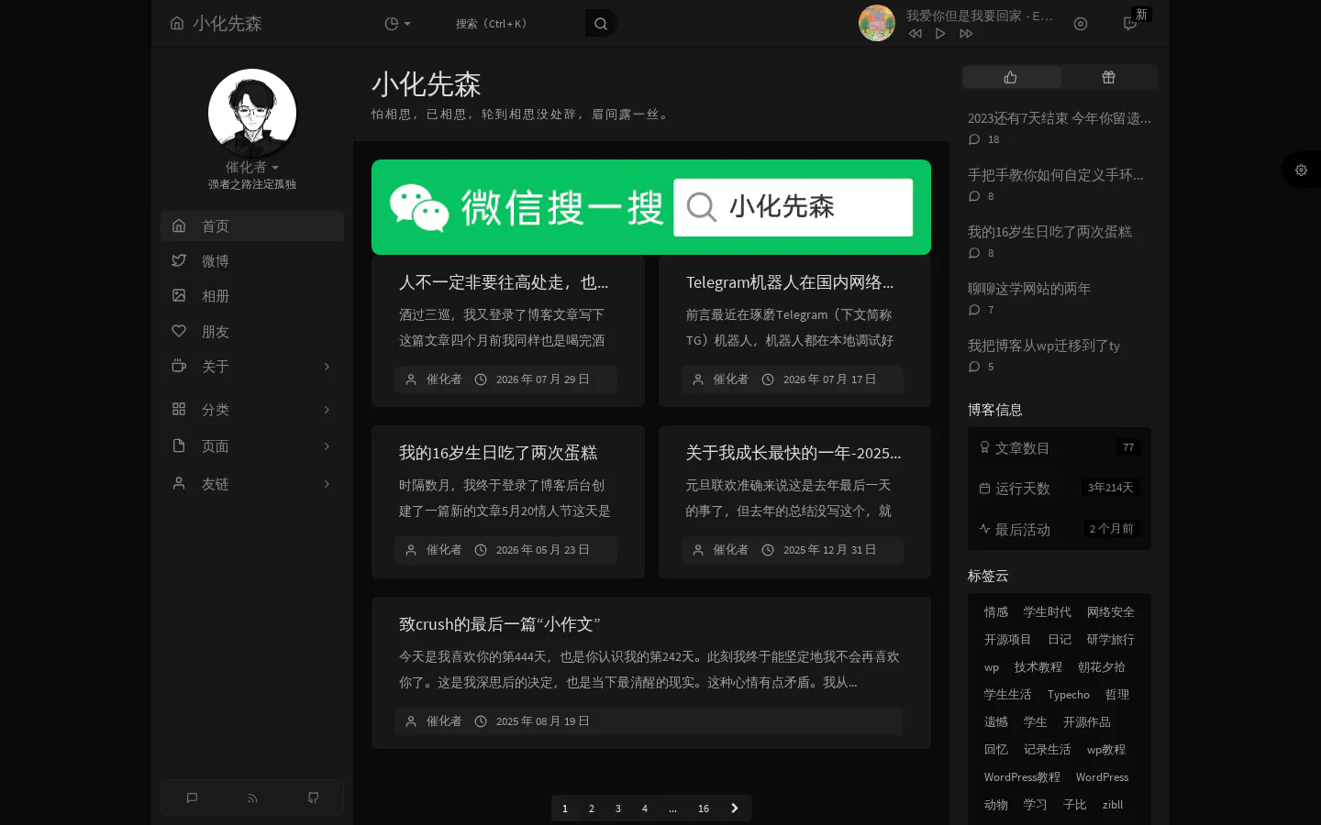
Task: Click the file icon beside 页面
Action: (179, 445)
